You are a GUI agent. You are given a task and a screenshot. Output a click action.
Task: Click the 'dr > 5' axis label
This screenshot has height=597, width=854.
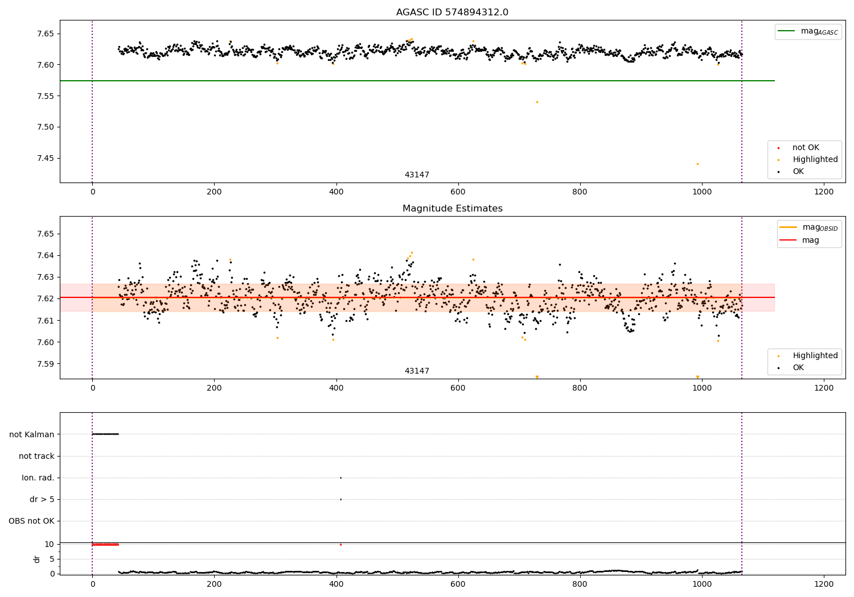(42, 500)
